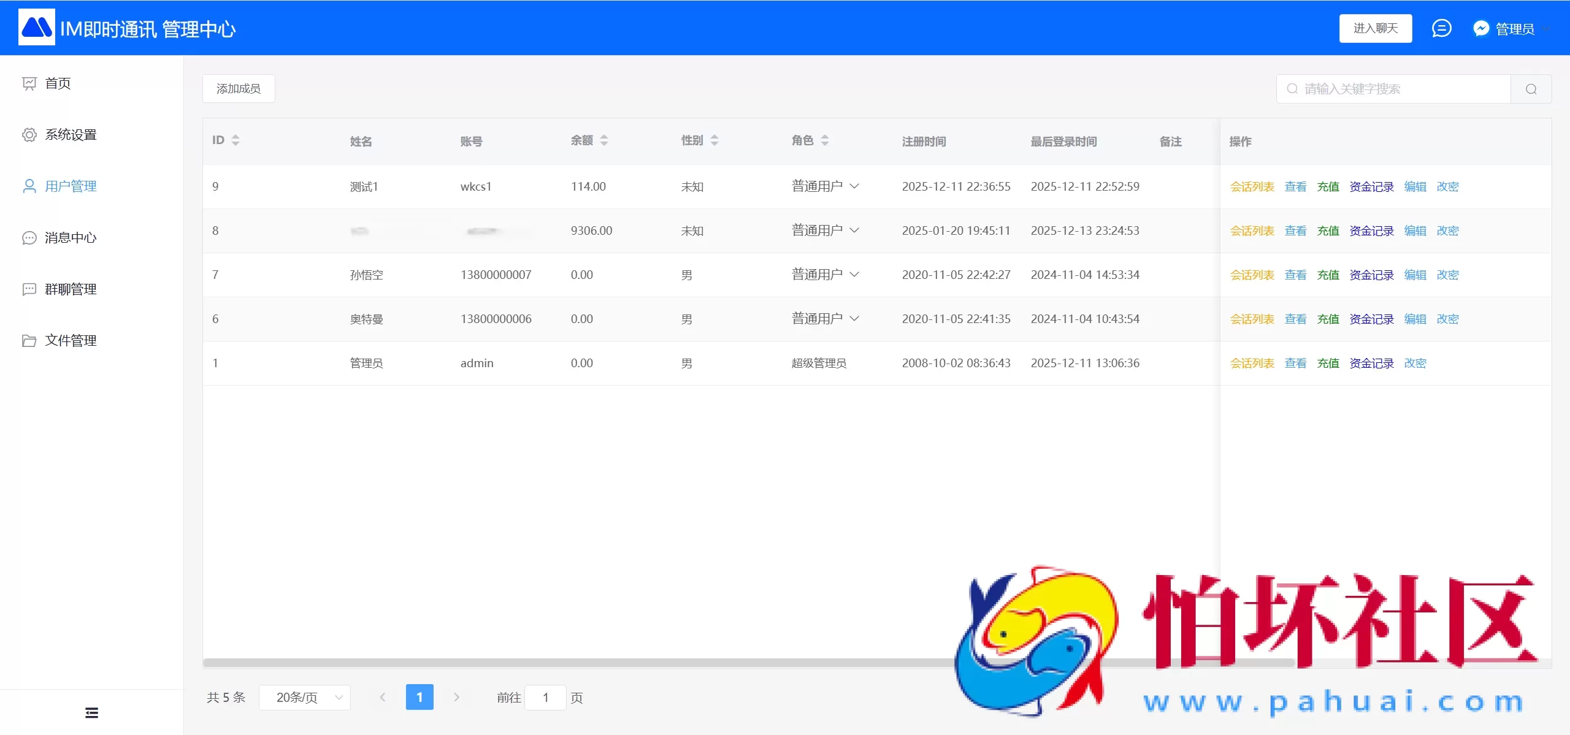This screenshot has height=735, width=1570.
Task: Collapse the sidebar with bottom-left icon
Action: point(91,712)
